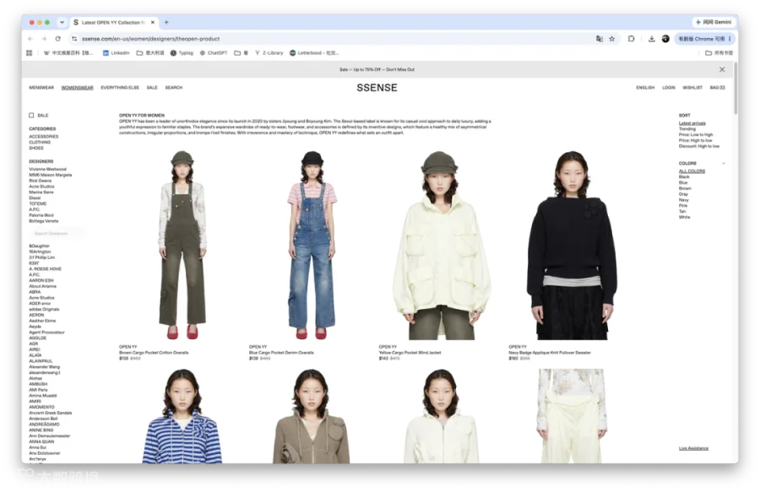Collapse the COLORS filter chevron
The height and width of the screenshot is (492, 760).
724,164
